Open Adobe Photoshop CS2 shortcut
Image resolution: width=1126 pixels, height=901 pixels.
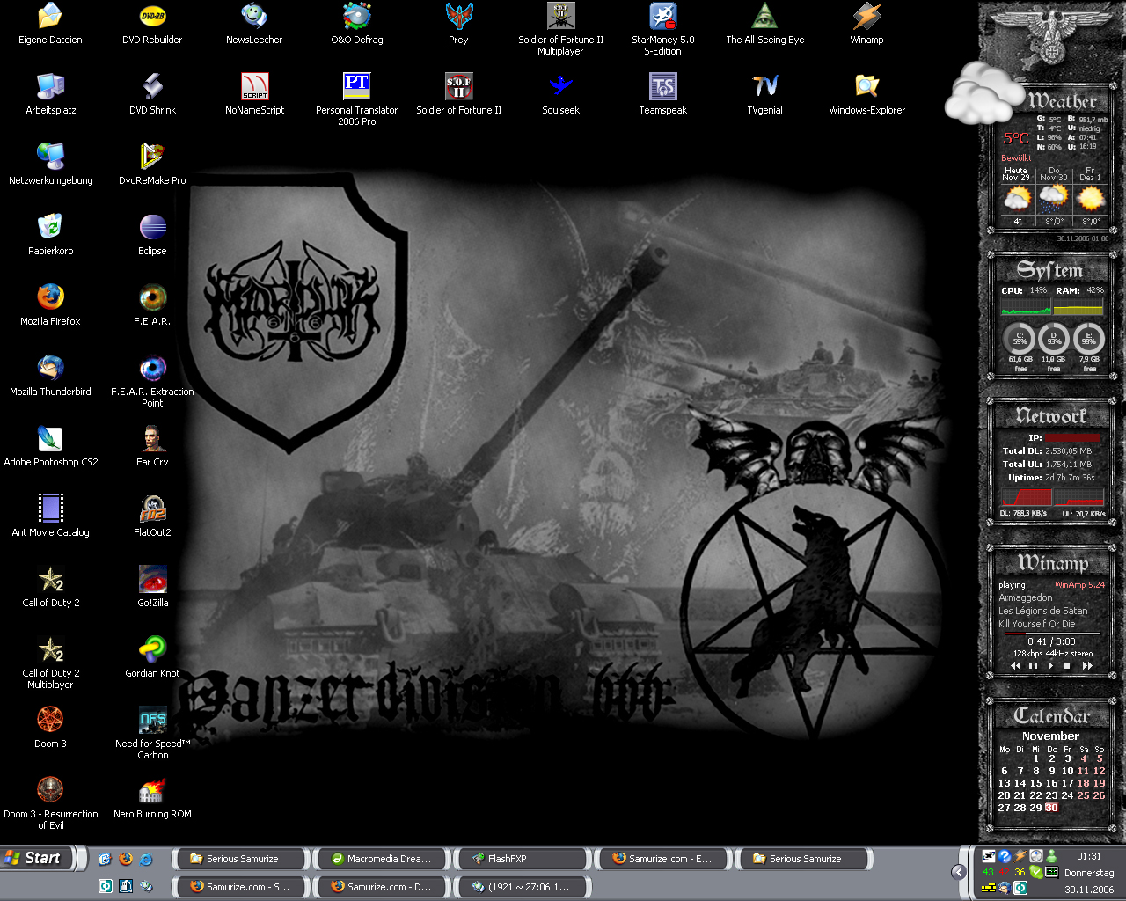point(50,446)
